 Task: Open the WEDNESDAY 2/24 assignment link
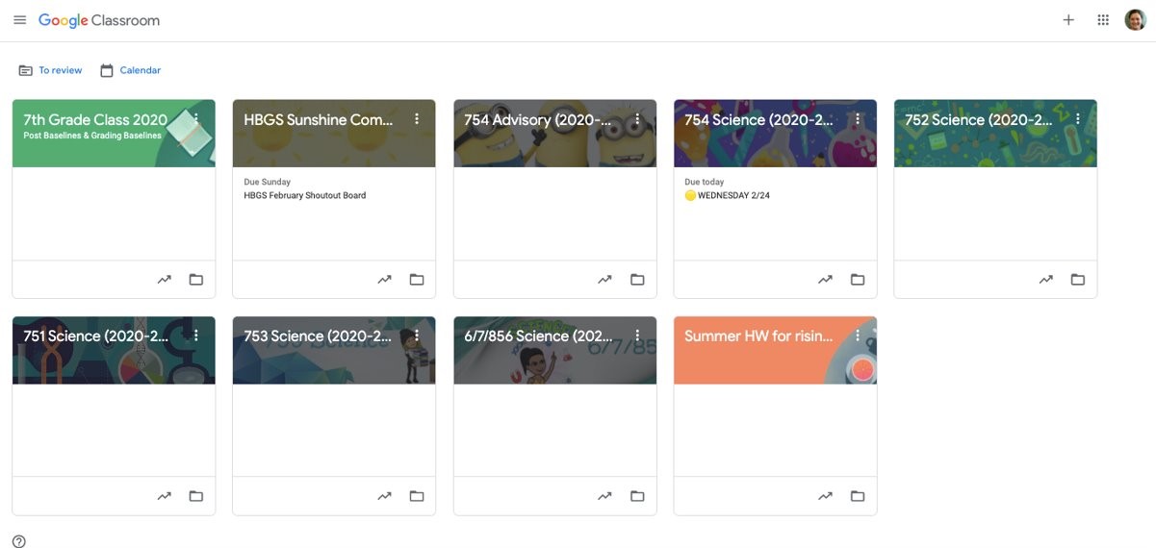(727, 195)
